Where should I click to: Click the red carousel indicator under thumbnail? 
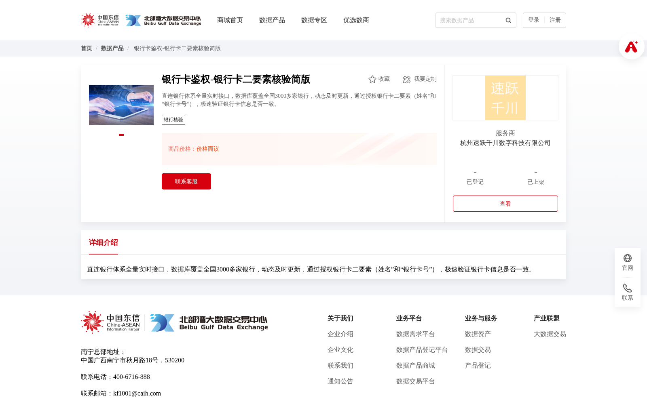point(121,135)
